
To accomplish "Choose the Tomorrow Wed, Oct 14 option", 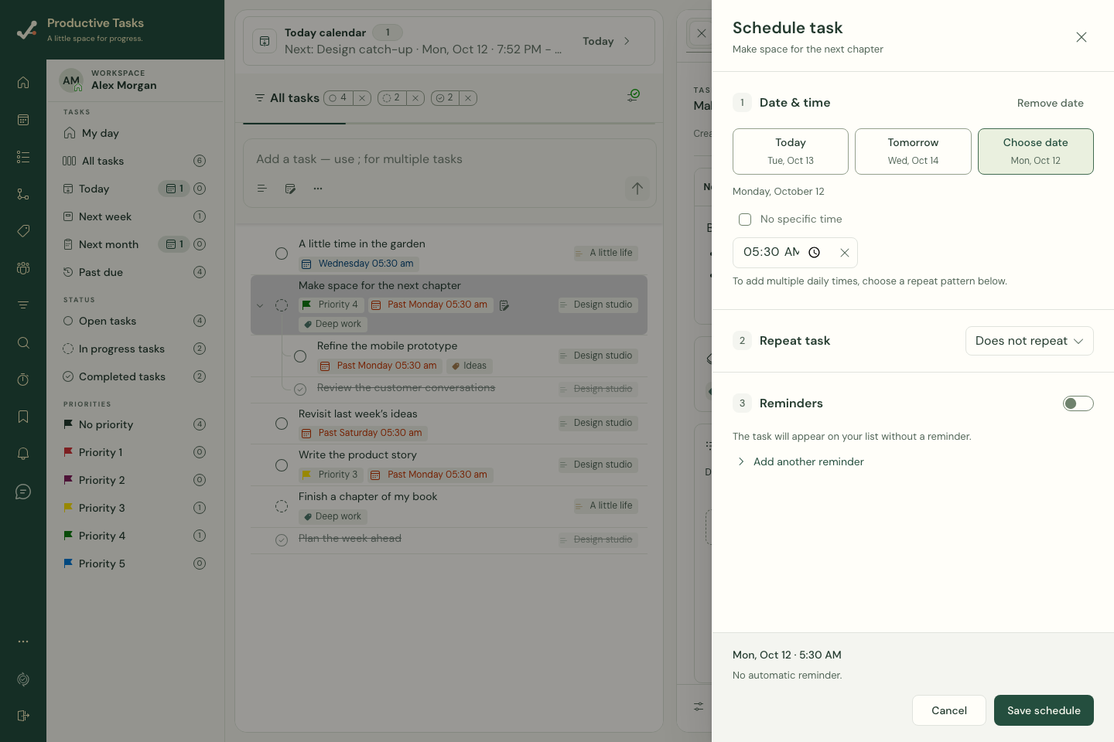I will click(913, 151).
